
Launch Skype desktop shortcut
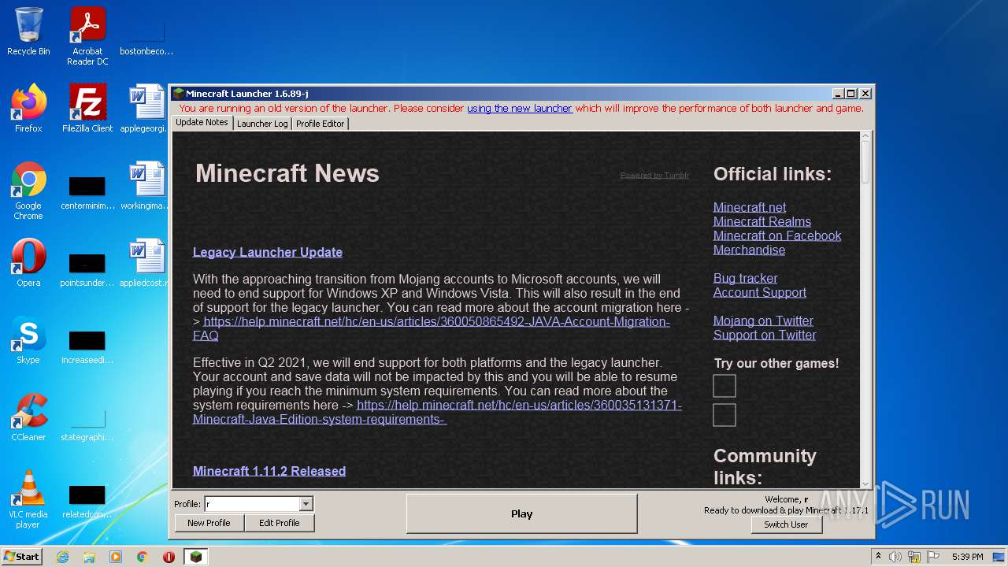(x=28, y=340)
